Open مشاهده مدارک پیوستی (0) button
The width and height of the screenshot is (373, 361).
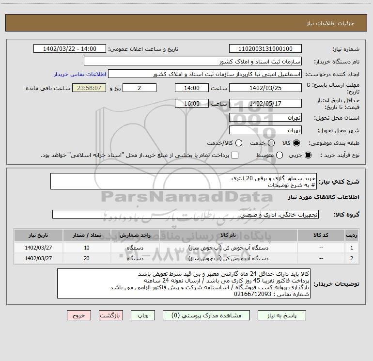[x=206, y=315]
